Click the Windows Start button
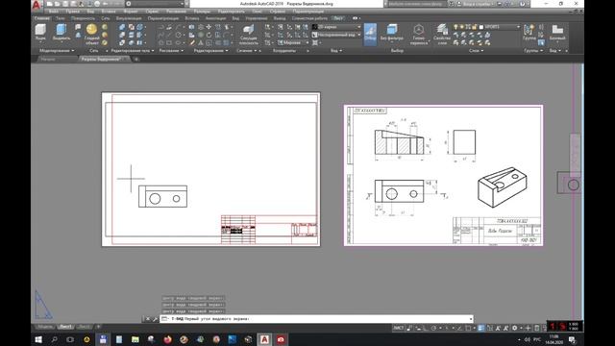 click(38, 339)
